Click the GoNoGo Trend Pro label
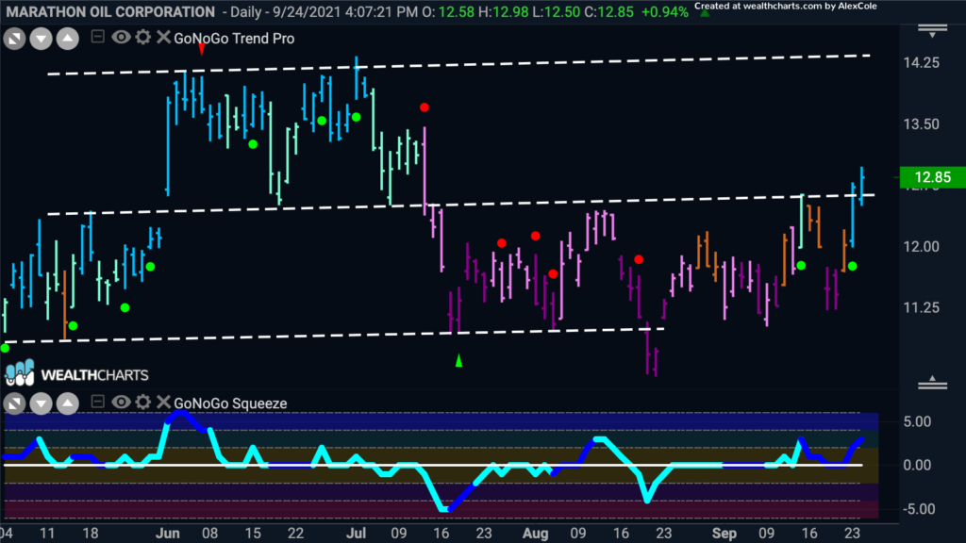Viewport: 966px width, 543px height. point(234,38)
